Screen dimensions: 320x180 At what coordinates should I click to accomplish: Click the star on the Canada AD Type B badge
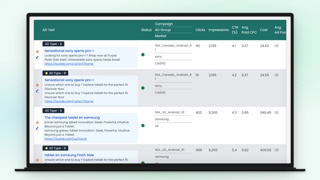[46, 73]
